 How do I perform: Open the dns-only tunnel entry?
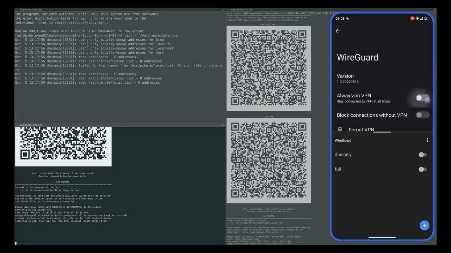[343, 155]
